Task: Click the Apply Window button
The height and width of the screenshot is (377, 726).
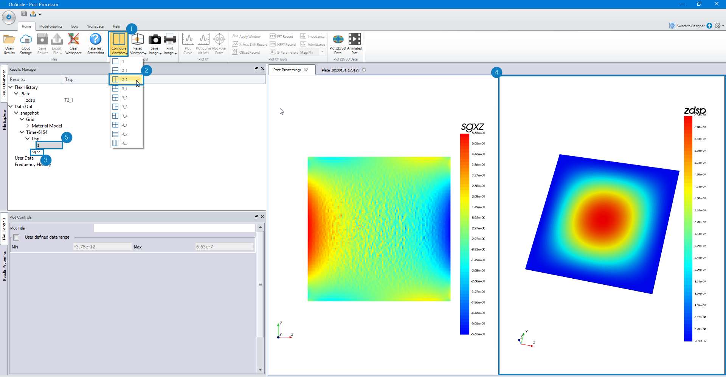Action: tap(246, 36)
